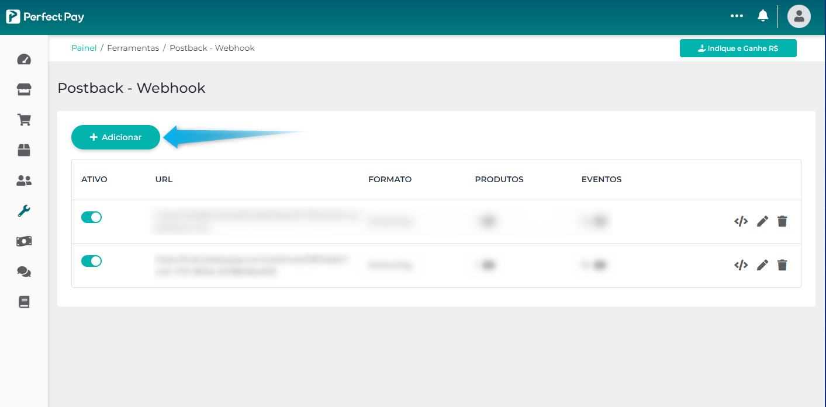This screenshot has height=407, width=826.
Task: Open the dashboard gauge icon in sidebar
Action: 24,60
